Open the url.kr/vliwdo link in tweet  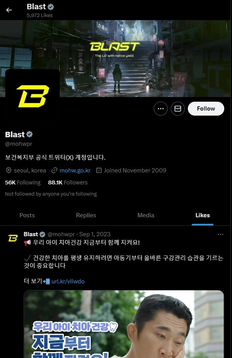coord(68,281)
